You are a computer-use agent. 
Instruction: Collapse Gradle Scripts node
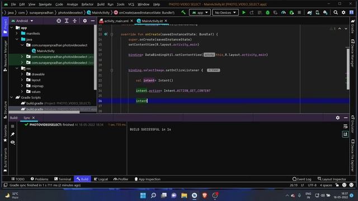coord(12,97)
